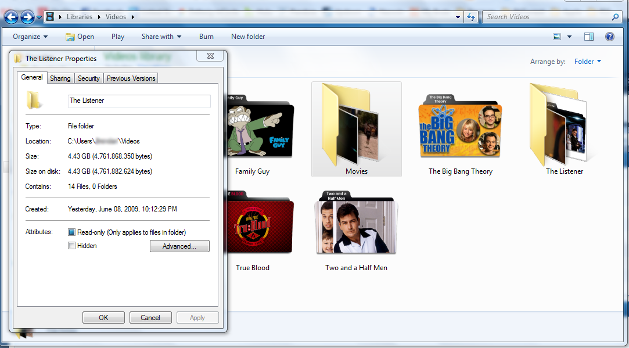Screen dimensions: 629x348
Task: Expand the arrow after Videos in breadcrumb
Action: [x=133, y=17]
